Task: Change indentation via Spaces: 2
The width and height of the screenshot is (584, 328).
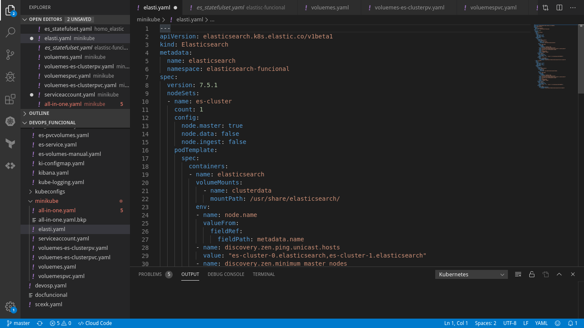Action: 486,323
